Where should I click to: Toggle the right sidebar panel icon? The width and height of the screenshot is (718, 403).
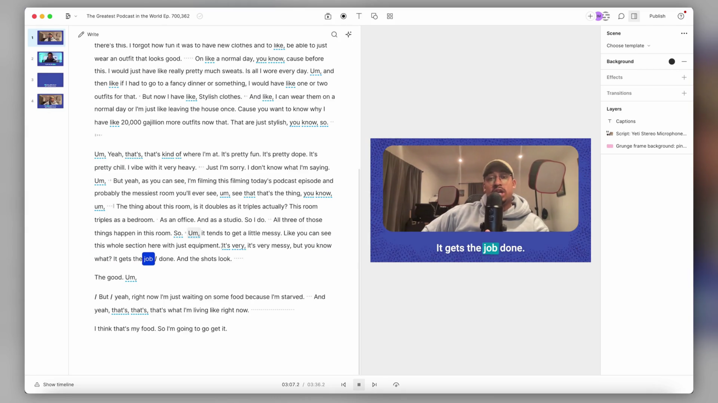click(634, 16)
